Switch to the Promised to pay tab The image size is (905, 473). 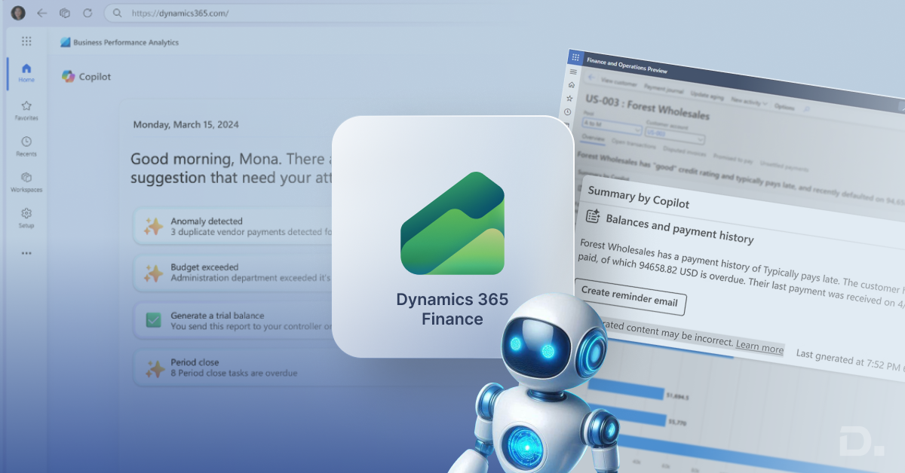point(733,159)
